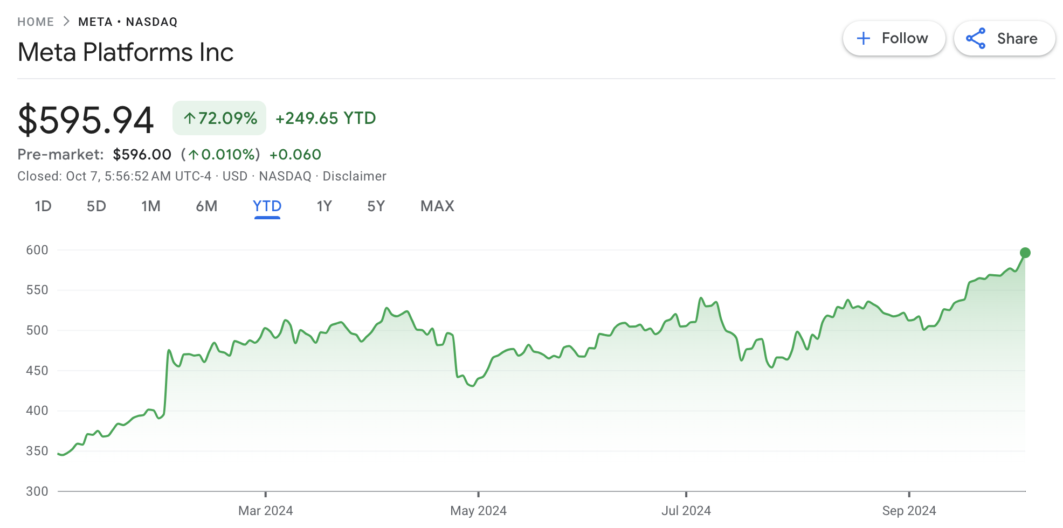Click the green endpoint dot on chart
Screen dimensions: 1063x528
[x=1025, y=253]
